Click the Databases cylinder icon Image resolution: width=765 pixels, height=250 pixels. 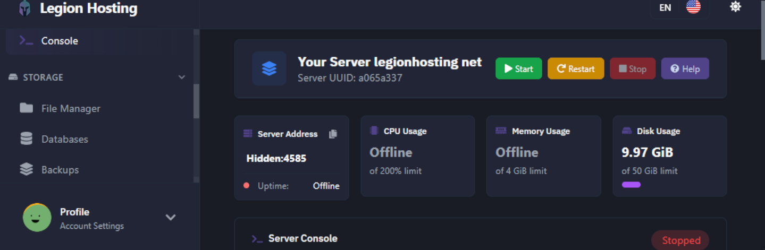click(x=26, y=139)
